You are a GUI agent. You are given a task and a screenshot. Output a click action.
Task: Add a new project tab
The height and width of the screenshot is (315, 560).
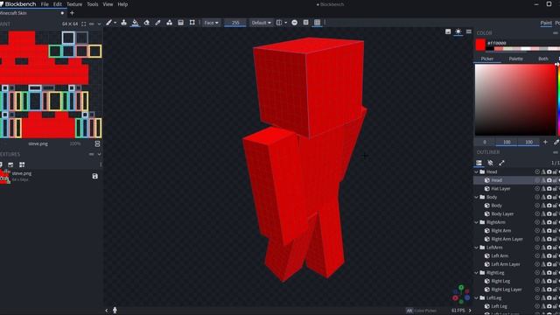(x=72, y=13)
